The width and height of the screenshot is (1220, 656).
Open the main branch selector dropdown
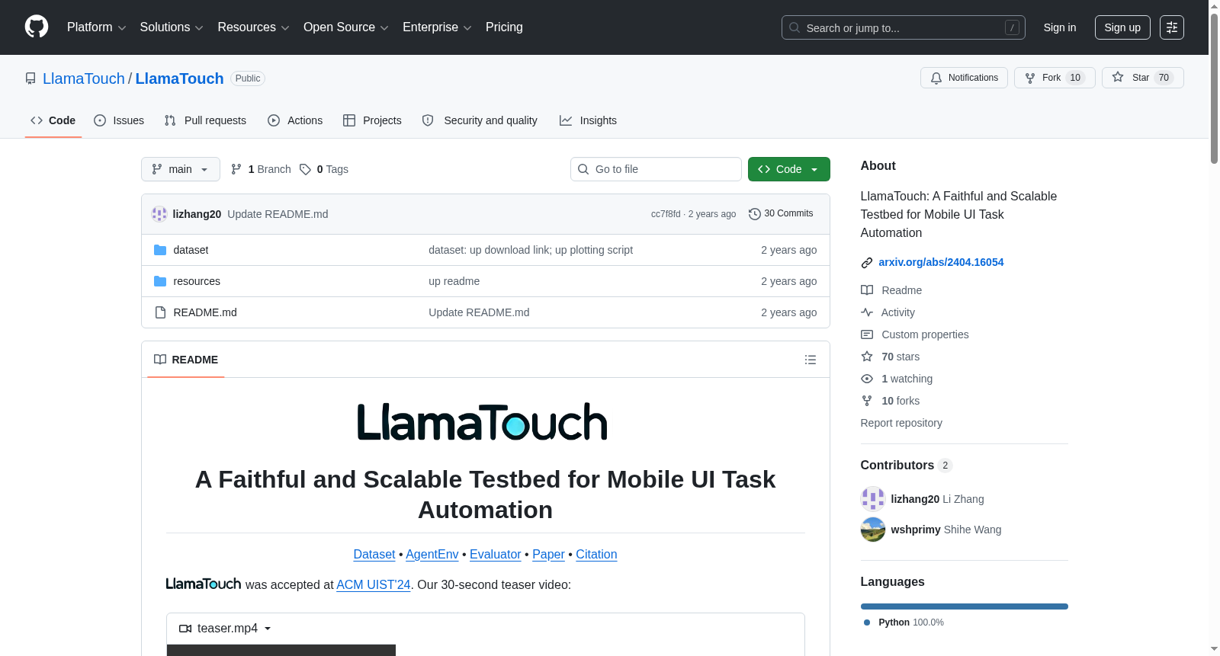[181, 169]
